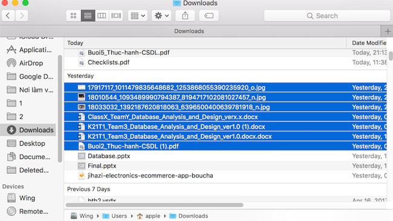Click the file list vertical scrollbar
The height and width of the screenshot is (221, 393).
coord(391,56)
